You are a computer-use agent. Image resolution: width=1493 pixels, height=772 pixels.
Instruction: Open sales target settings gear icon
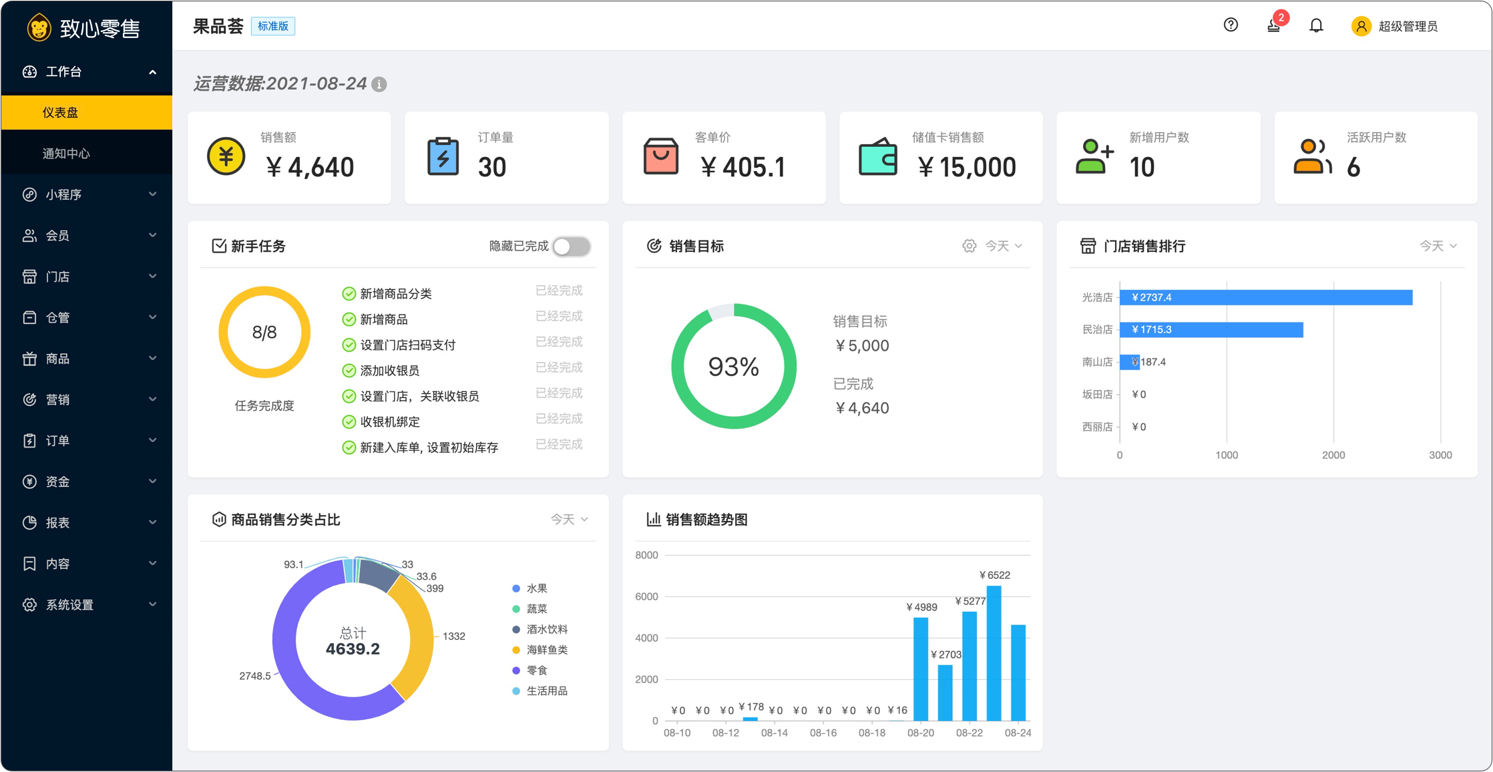[x=969, y=246]
